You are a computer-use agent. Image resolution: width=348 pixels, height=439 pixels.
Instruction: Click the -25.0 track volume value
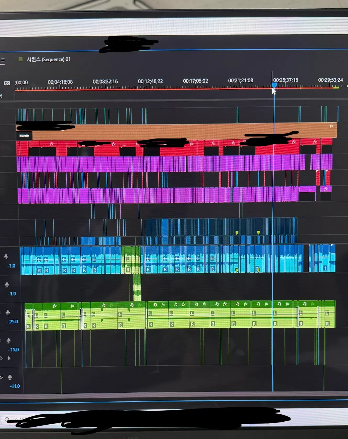pyautogui.click(x=13, y=322)
